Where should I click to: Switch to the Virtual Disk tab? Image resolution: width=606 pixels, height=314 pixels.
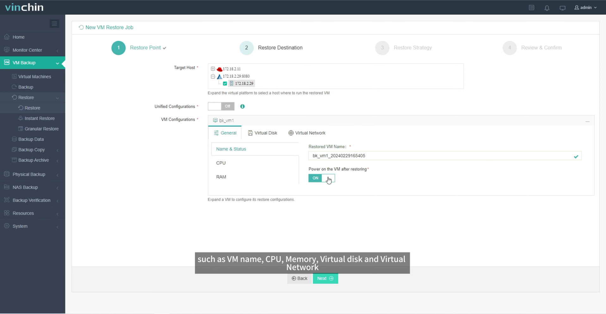263,133
